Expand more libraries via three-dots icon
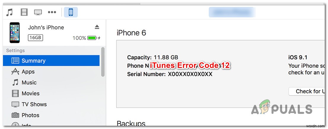 pos(52,12)
